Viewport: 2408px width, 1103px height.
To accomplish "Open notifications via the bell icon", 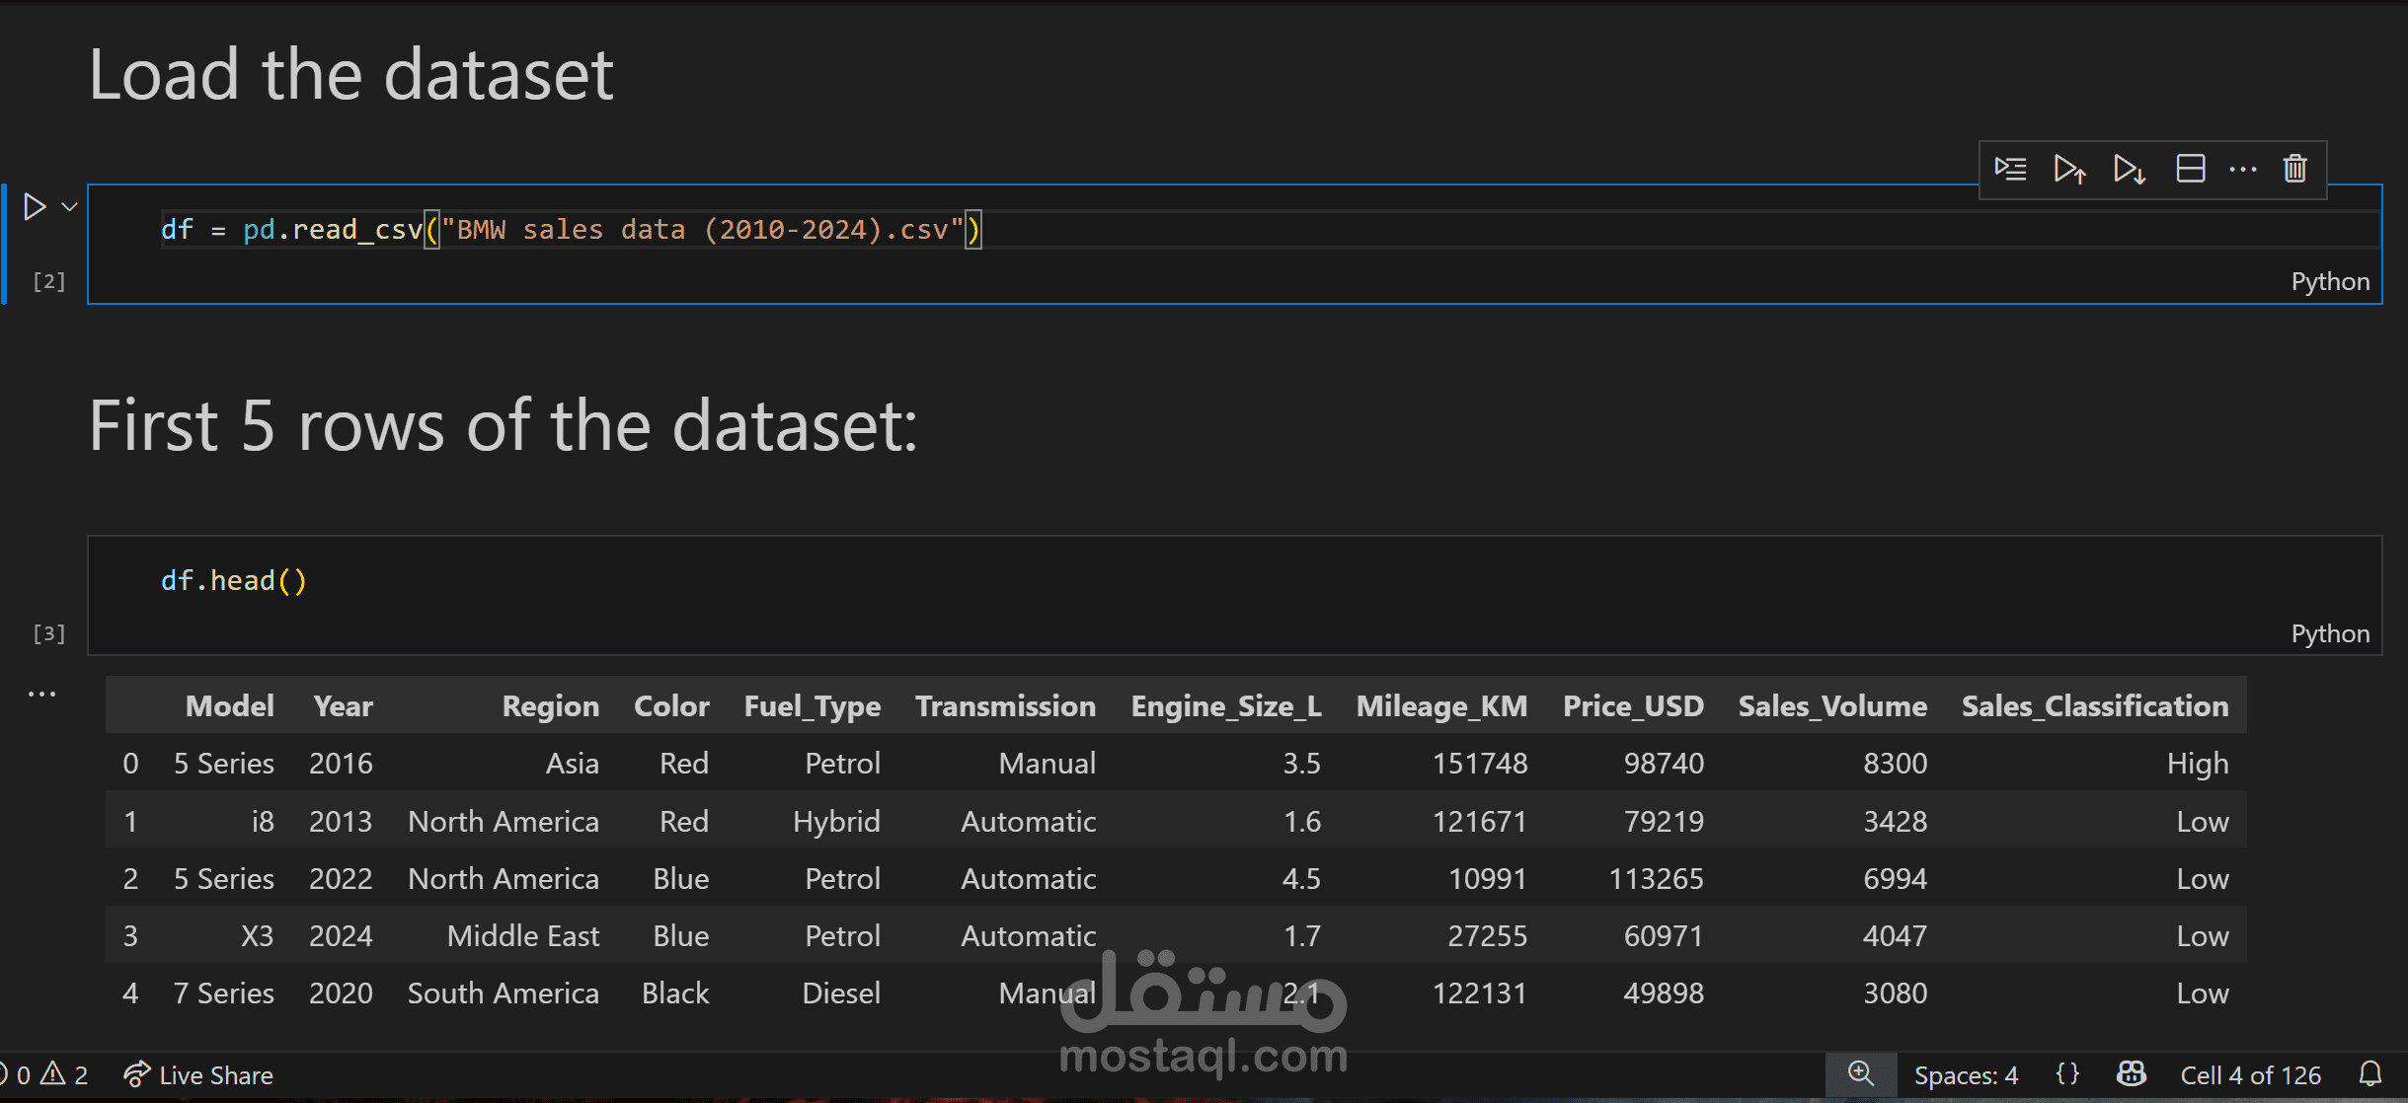I will tap(2373, 1074).
